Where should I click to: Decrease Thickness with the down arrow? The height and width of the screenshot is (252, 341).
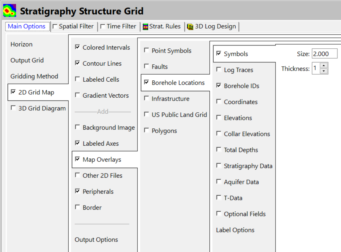324,71
